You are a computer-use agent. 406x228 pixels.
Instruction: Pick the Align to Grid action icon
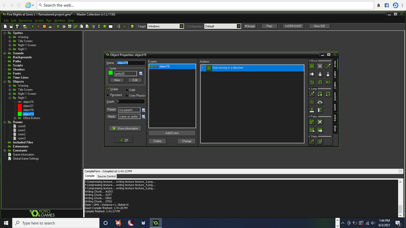pos(312,102)
